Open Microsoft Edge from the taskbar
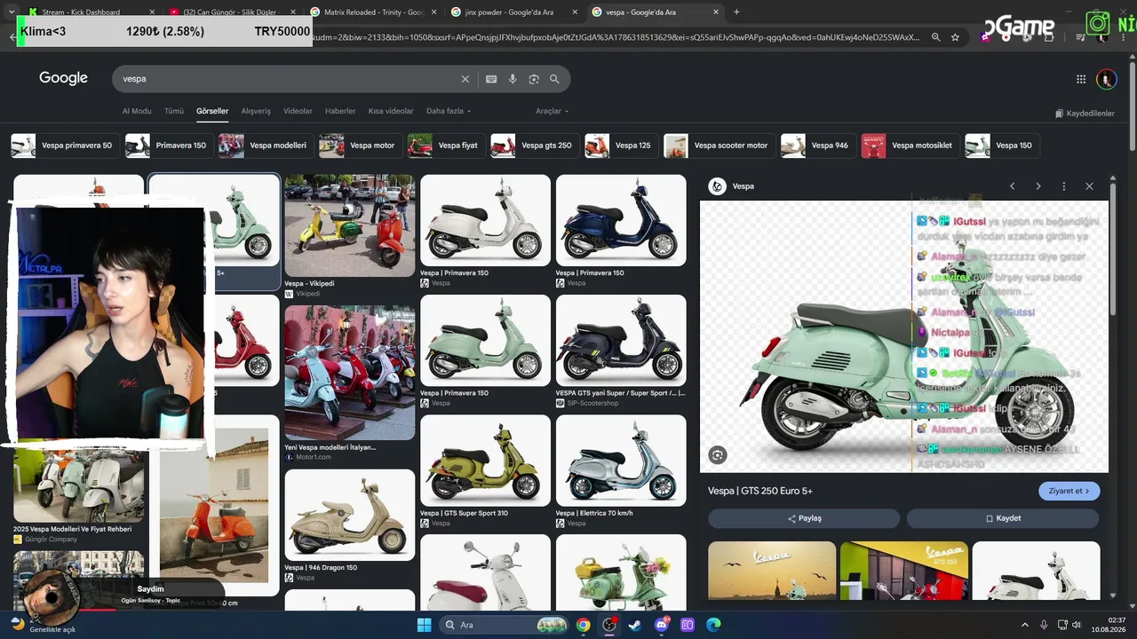Screen dimensions: 1137x639 713,625
